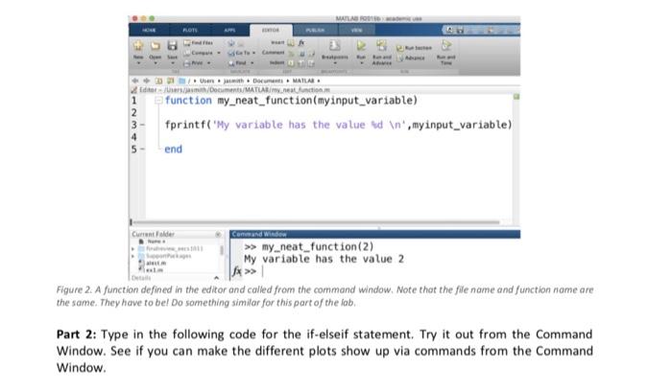This screenshot has height=391, width=672.
Task: Expand the Open dropdown arrow
Action: tap(156, 63)
